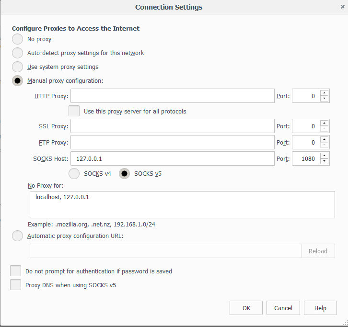Enable Proxy DNS when using SOCKS v5
The image size is (348, 327).
pos(16,285)
